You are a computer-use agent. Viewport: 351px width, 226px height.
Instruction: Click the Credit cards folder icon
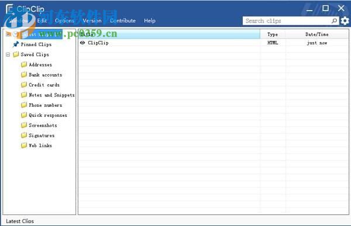point(24,85)
